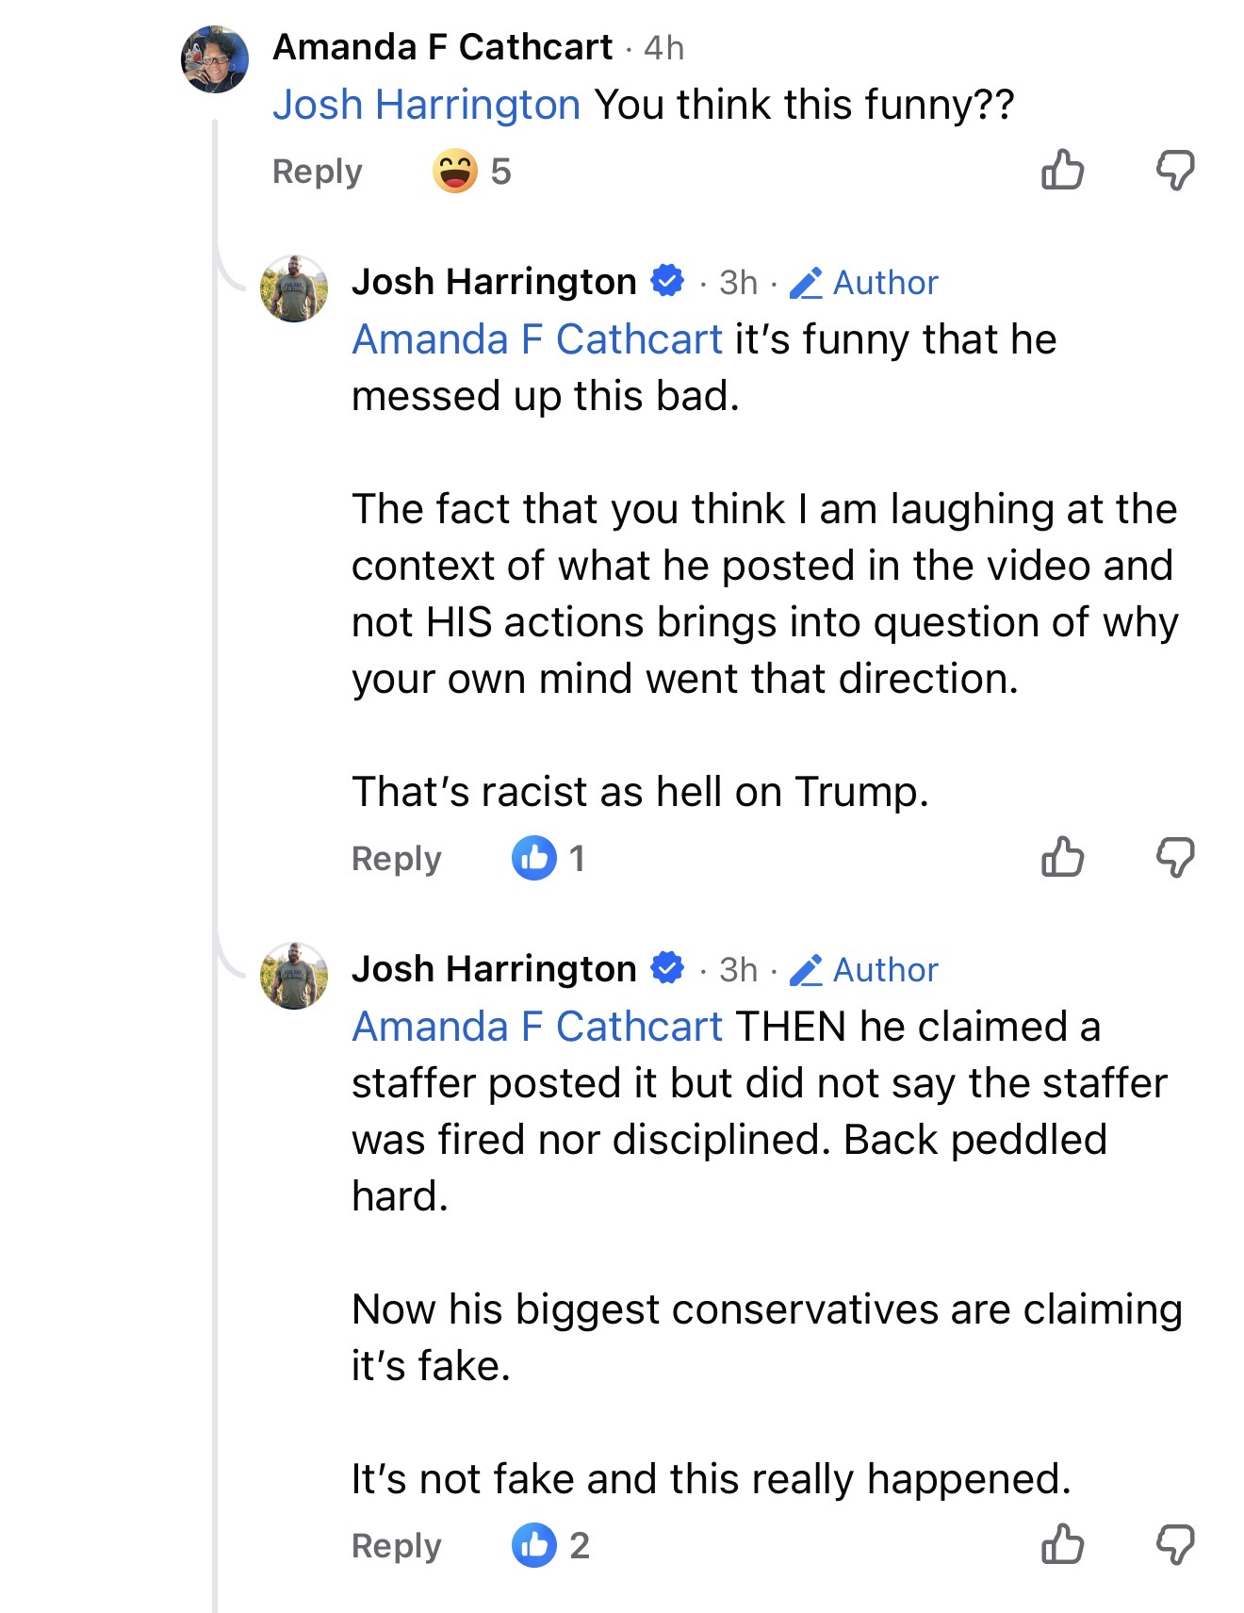Open Josh Harrington's avatar on second reply
The image size is (1244, 1613).
click(294, 976)
